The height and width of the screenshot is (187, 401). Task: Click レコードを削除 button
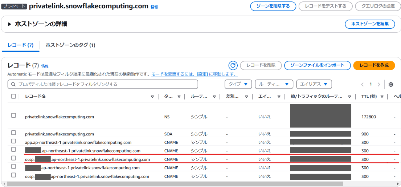tap(261, 65)
